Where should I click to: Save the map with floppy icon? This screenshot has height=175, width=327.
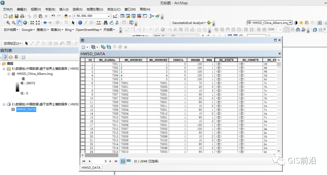pyautogui.click(x=16, y=16)
